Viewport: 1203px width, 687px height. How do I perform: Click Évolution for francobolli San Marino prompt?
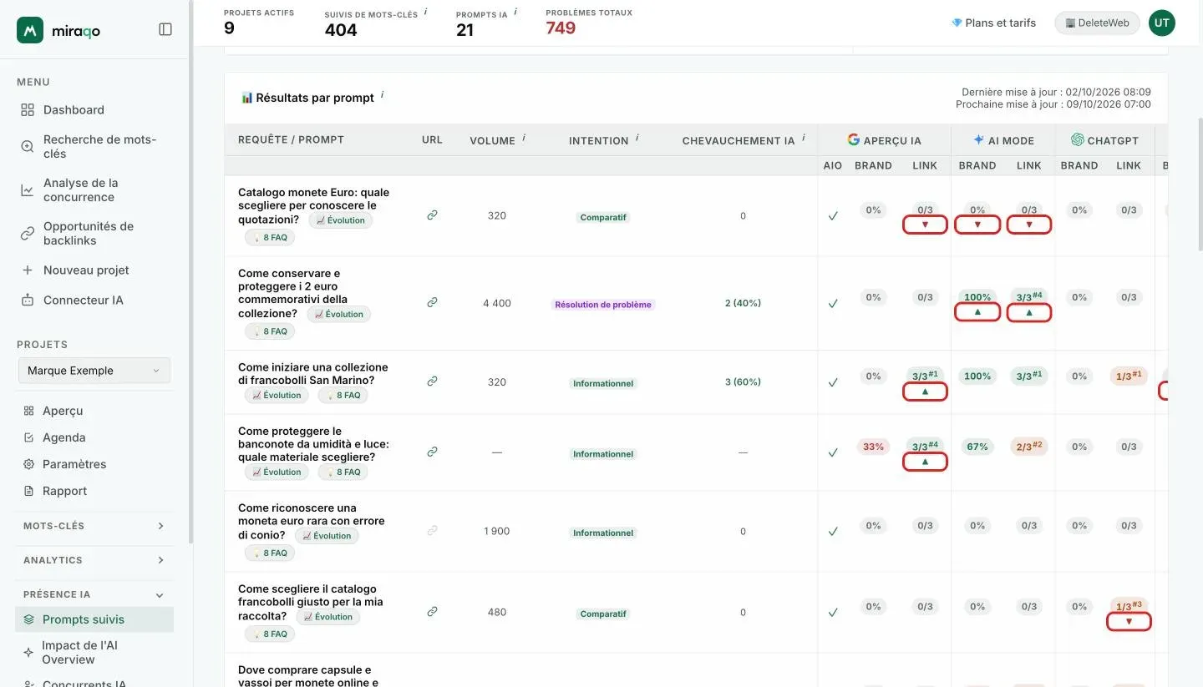tap(277, 396)
